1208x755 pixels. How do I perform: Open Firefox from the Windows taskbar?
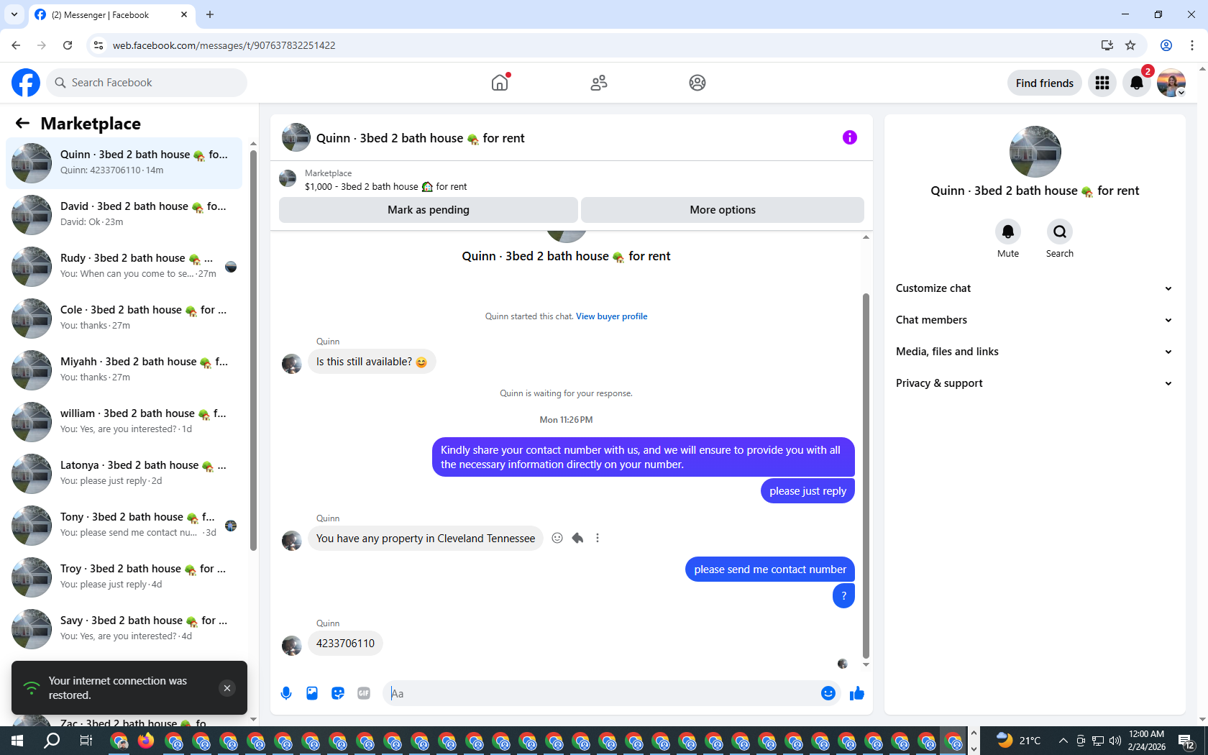[147, 741]
